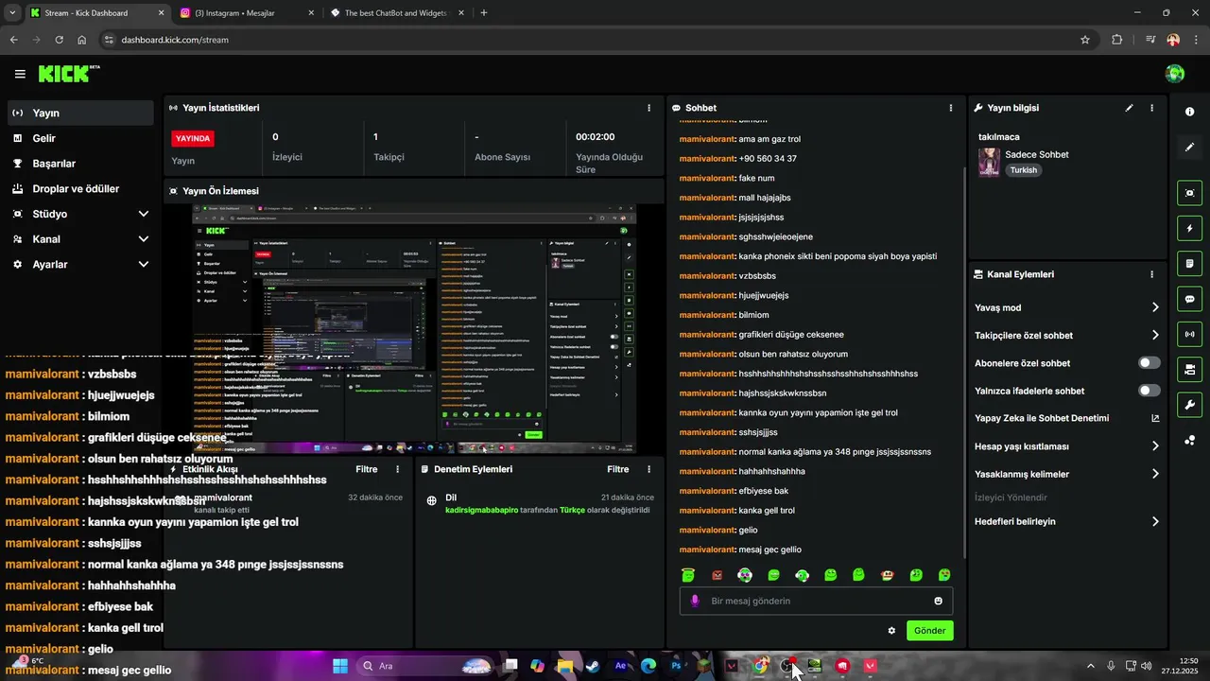Toggle the wrench widget icon in right sidebar
This screenshot has width=1210, height=681.
[x=1189, y=405]
